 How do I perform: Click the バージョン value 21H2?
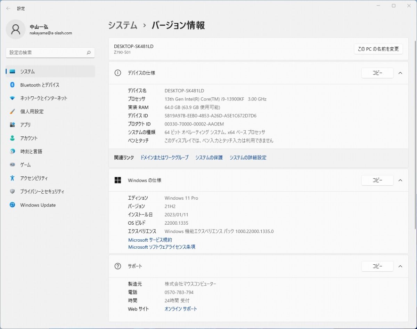click(x=170, y=206)
